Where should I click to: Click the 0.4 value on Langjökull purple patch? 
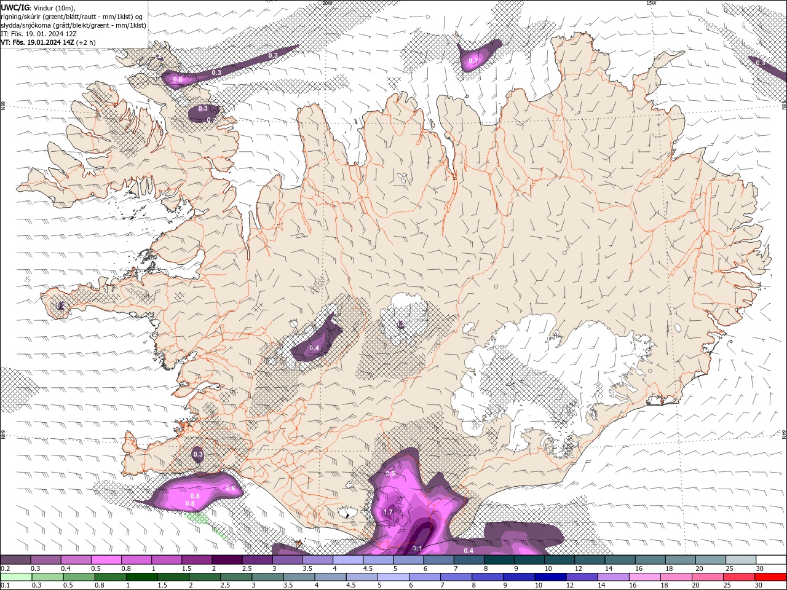(x=314, y=348)
